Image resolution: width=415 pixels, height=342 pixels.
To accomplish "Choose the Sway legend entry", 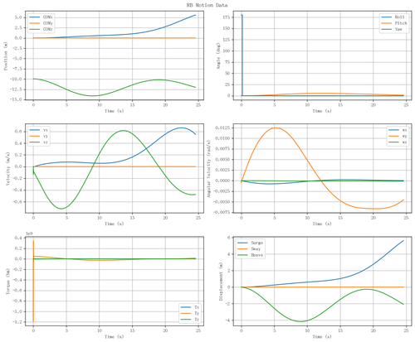I will click(249, 249).
